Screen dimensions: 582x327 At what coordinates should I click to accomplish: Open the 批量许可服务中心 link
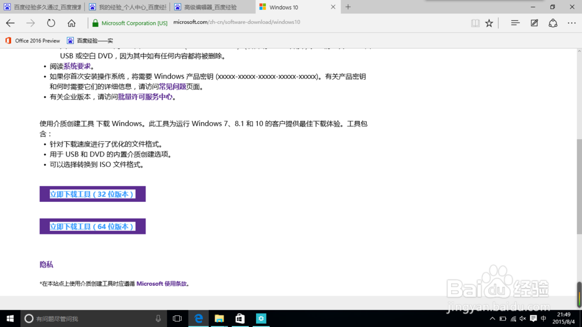click(x=145, y=97)
